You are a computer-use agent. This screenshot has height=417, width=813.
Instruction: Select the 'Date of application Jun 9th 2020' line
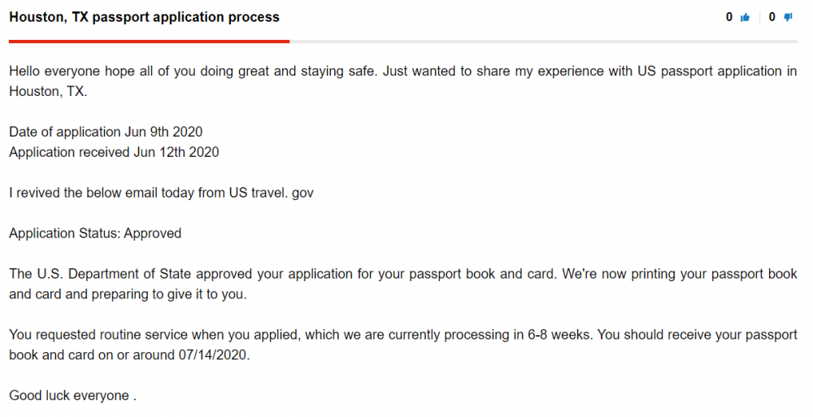[x=106, y=132]
